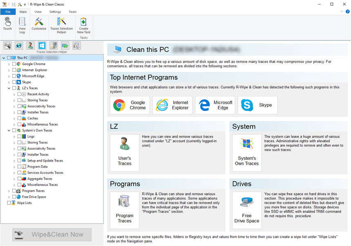The height and width of the screenshot is (246, 351).
Task: Create New Task from the ribbon
Action: tap(83, 25)
